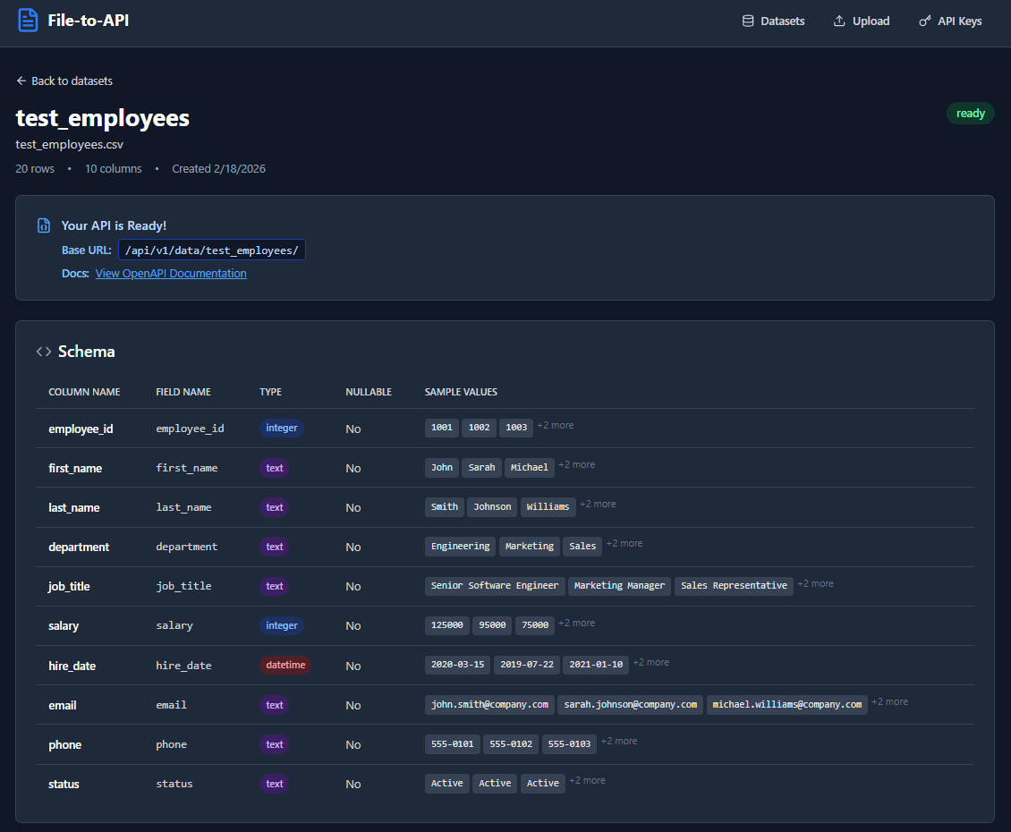Click the ready status badge
The image size is (1011, 832).
pos(970,113)
